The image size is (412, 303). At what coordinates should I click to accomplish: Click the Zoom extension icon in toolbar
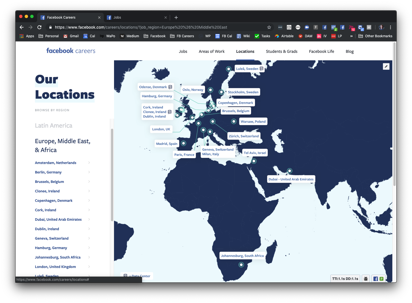pos(307,27)
